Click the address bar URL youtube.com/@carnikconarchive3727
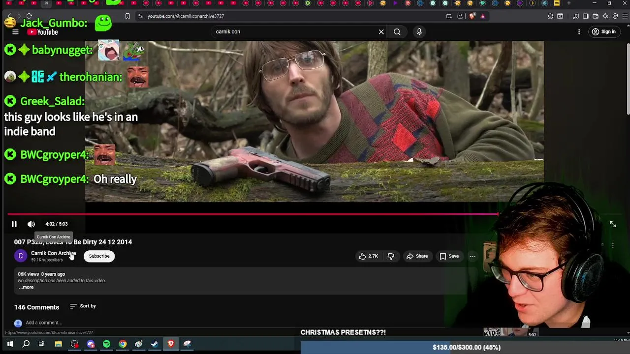630x354 pixels. (x=186, y=16)
